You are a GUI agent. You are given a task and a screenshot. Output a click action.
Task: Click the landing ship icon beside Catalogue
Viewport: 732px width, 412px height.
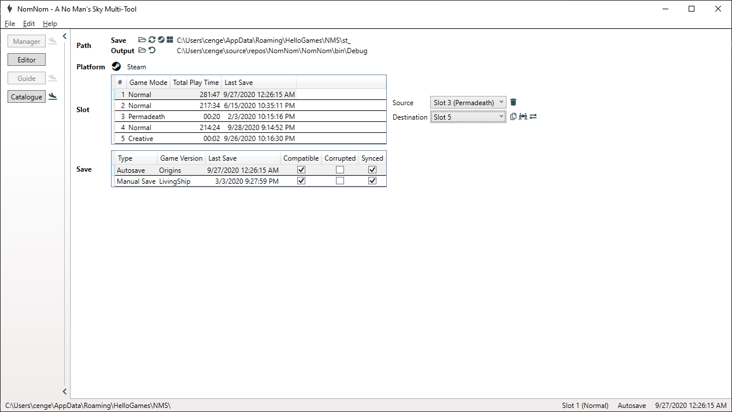(53, 96)
